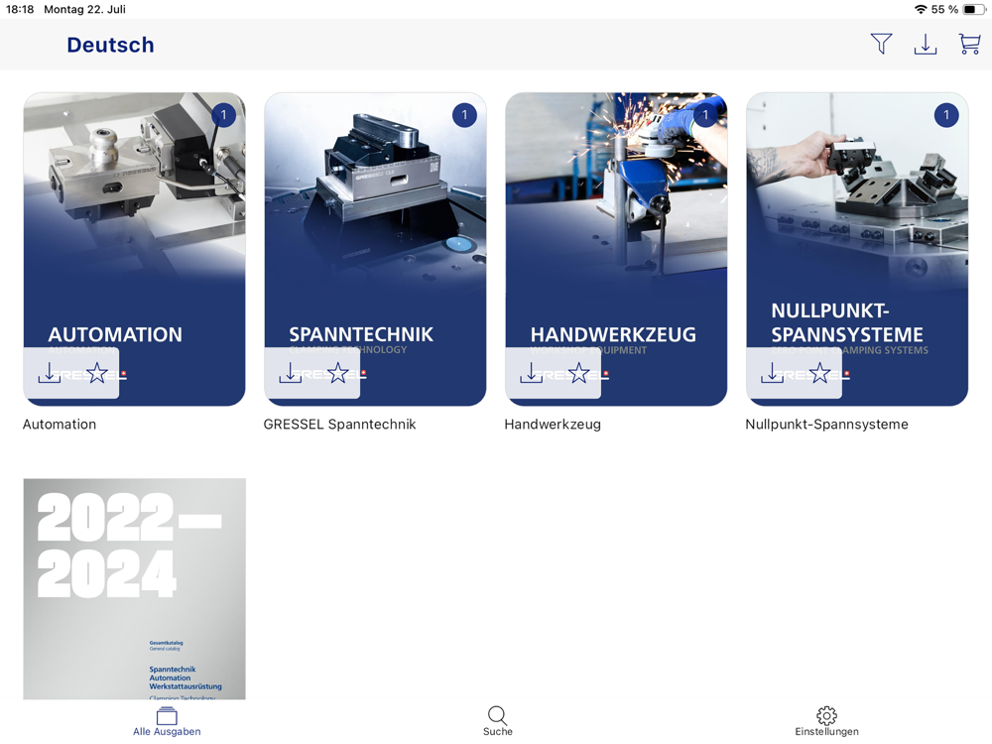Download the GRESSEL Spanntechnik catalog
Viewport: 992px width, 744px height.
coord(291,373)
